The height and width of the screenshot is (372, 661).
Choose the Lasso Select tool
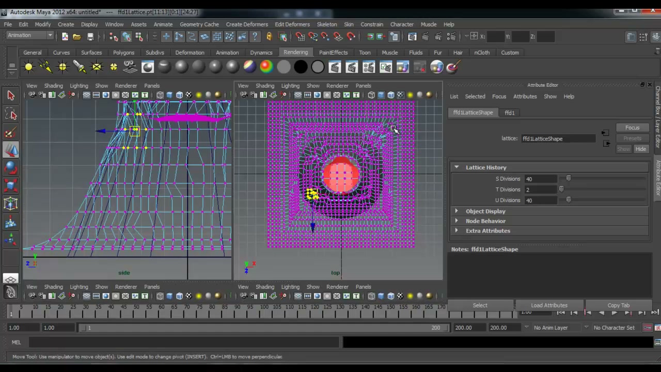tap(11, 114)
